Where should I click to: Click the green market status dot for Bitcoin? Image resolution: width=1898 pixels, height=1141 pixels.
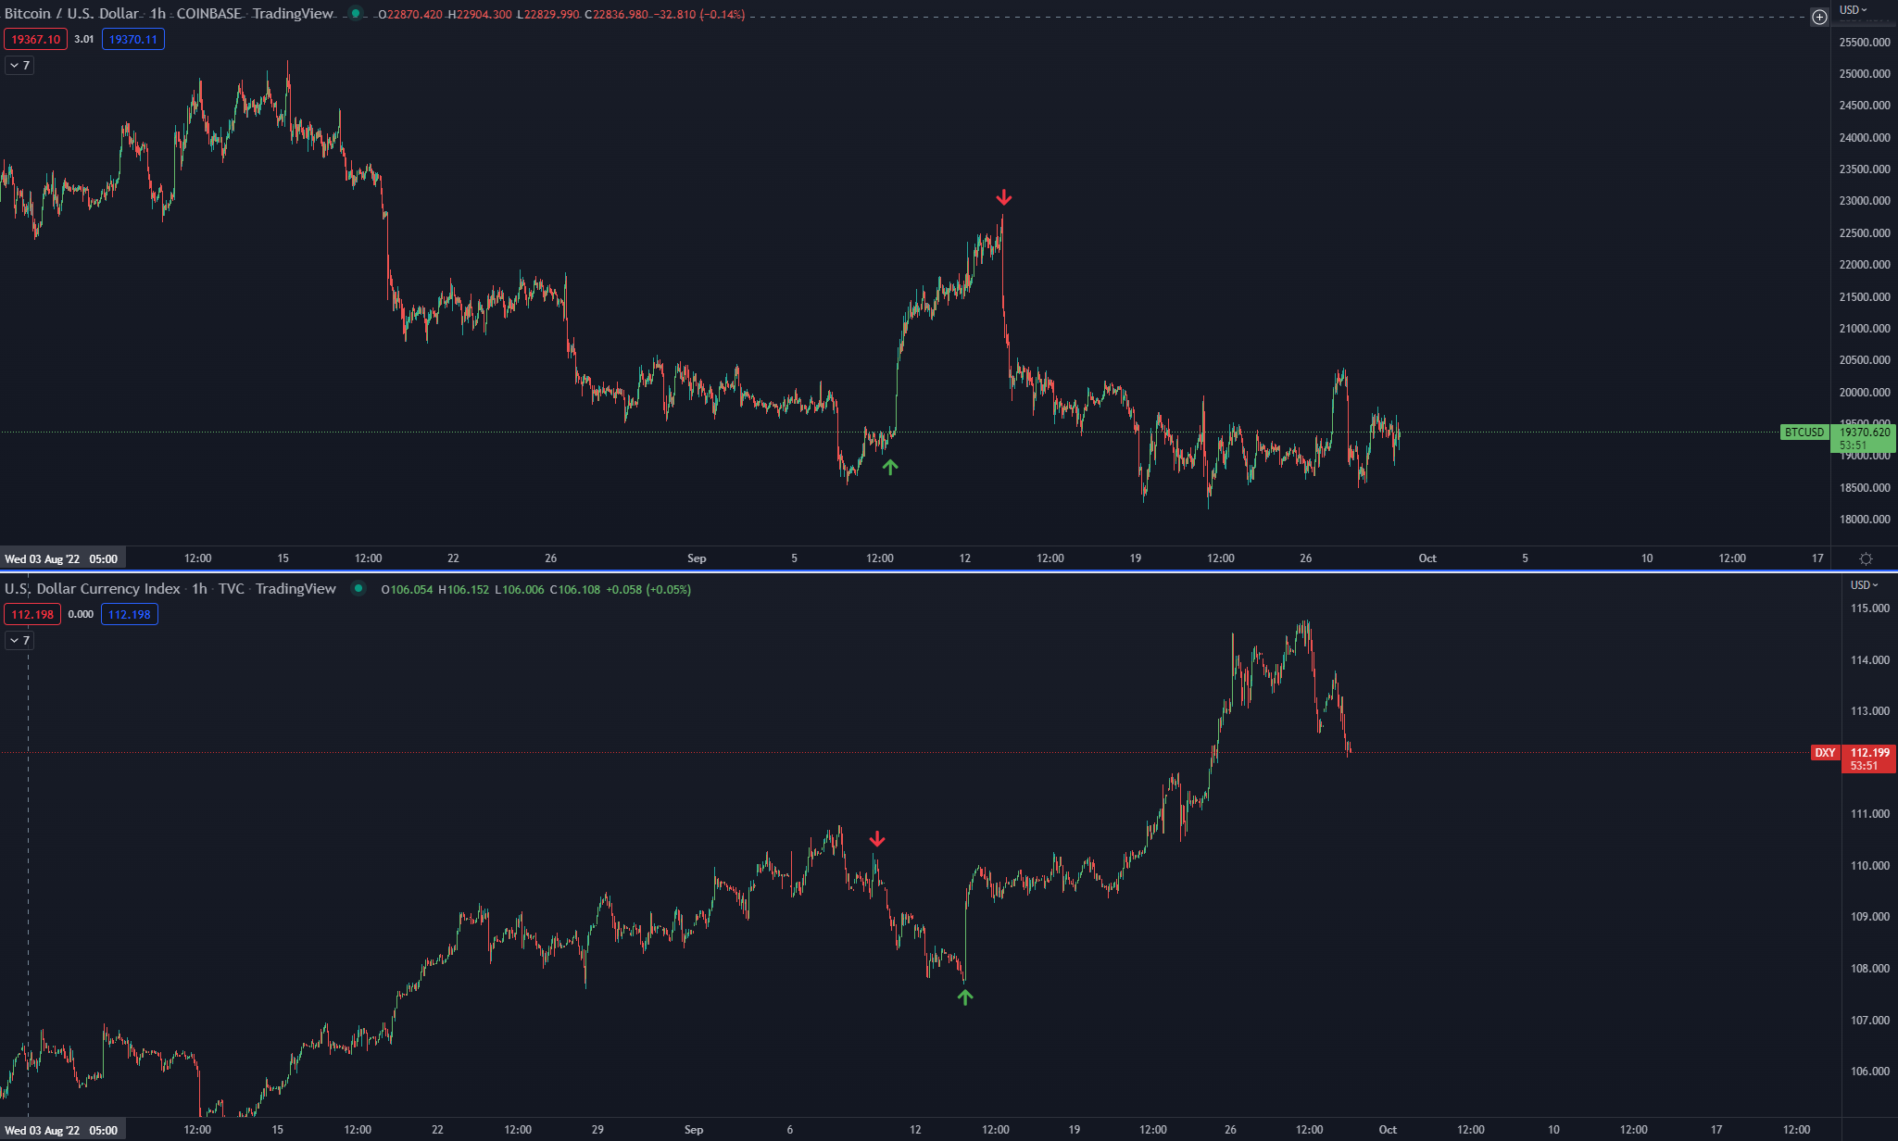click(x=356, y=14)
